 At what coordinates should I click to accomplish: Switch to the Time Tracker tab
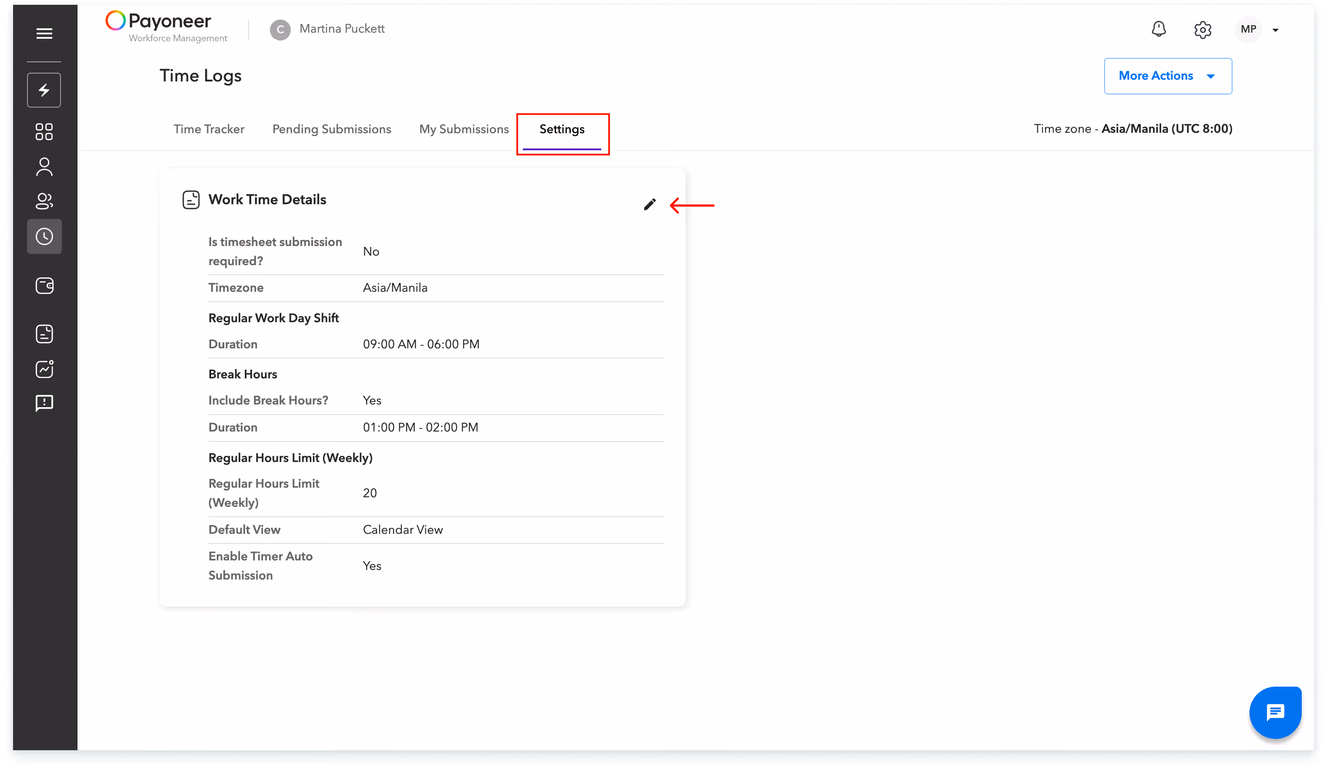(209, 129)
